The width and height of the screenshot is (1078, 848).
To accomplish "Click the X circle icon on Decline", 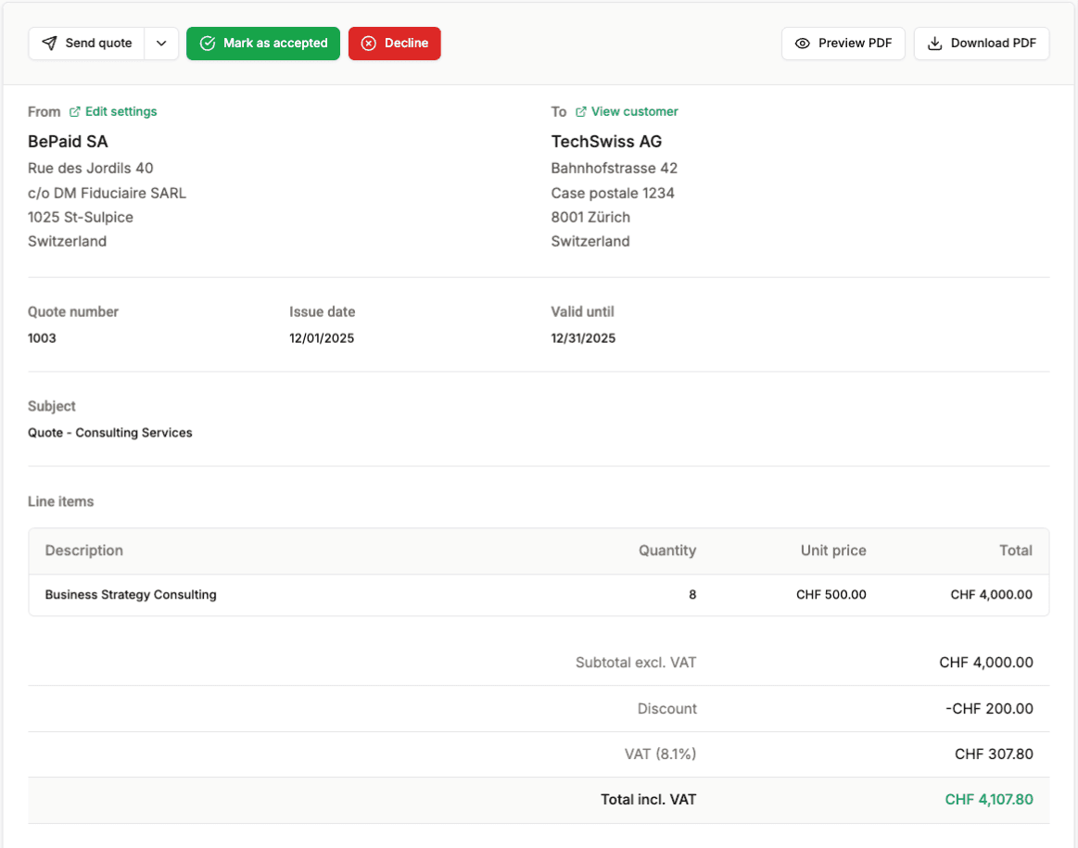I will [369, 44].
